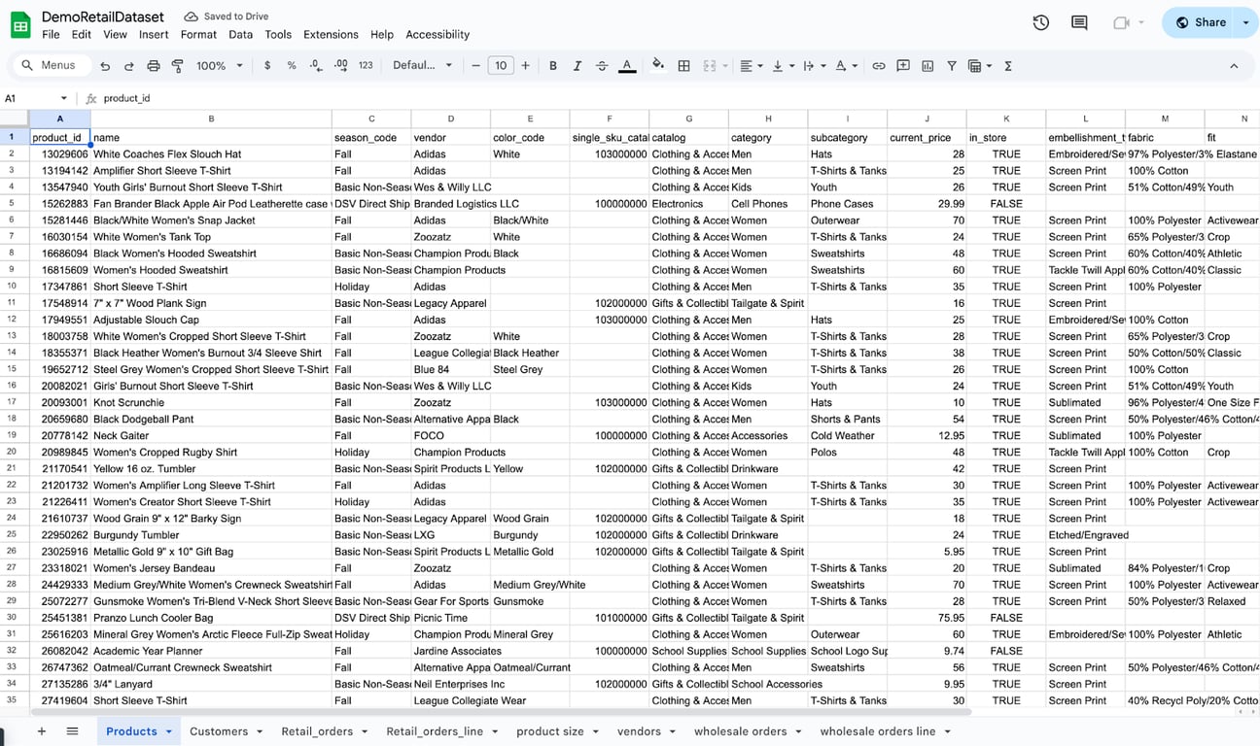Open the Share button's dropdown arrow
1260x746 pixels.
pos(1247,22)
